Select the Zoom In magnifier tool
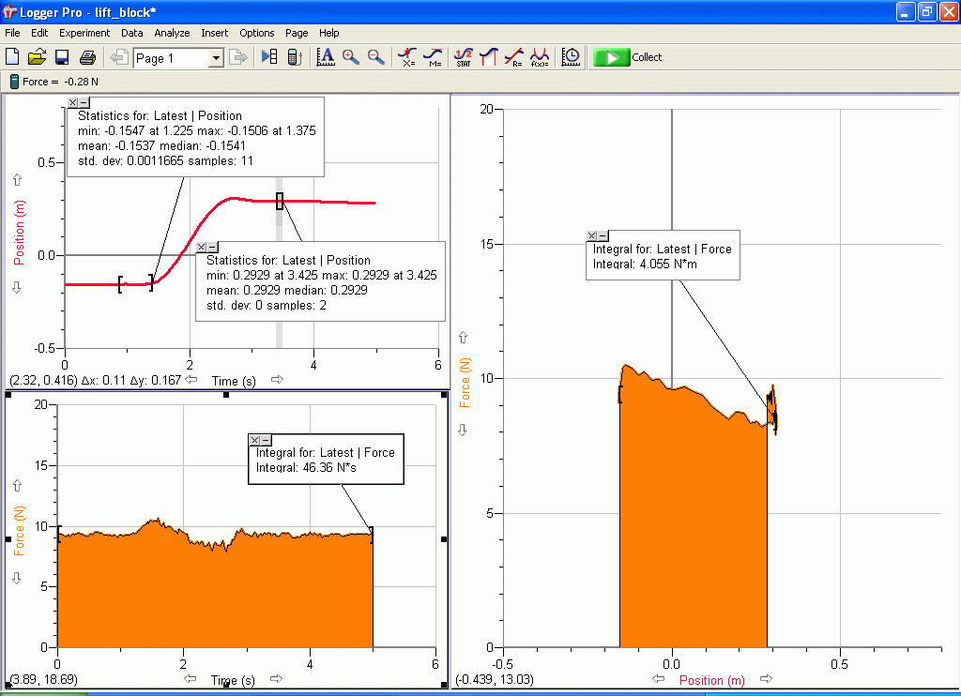This screenshot has height=696, width=961. pyautogui.click(x=351, y=57)
